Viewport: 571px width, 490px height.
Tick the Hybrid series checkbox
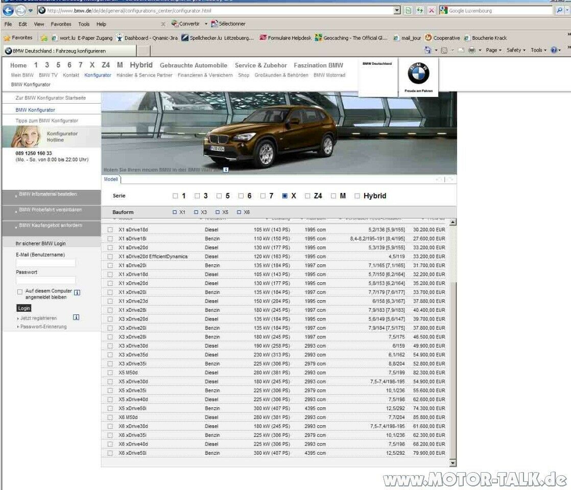[x=358, y=196]
